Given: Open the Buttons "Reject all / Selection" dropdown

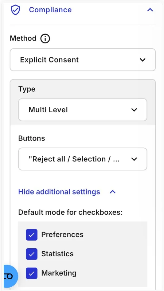Looking at the screenshot, I should click(x=83, y=159).
